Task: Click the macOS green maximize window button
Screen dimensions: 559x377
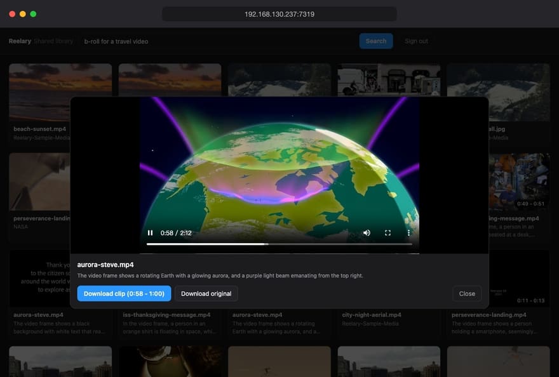Action: coord(33,14)
